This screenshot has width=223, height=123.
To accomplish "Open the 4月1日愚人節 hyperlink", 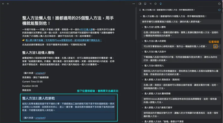I will [86, 29].
